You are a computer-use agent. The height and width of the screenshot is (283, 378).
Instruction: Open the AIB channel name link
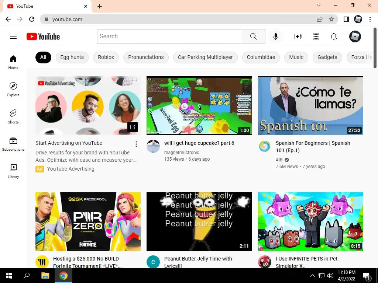[279, 160]
